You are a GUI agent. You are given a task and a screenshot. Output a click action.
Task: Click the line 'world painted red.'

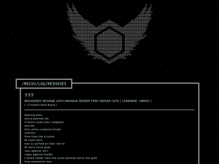coord(37,119)
